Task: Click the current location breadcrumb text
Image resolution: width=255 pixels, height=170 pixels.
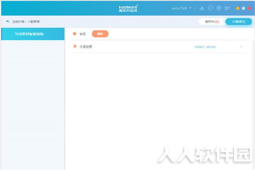Action: click(x=26, y=22)
